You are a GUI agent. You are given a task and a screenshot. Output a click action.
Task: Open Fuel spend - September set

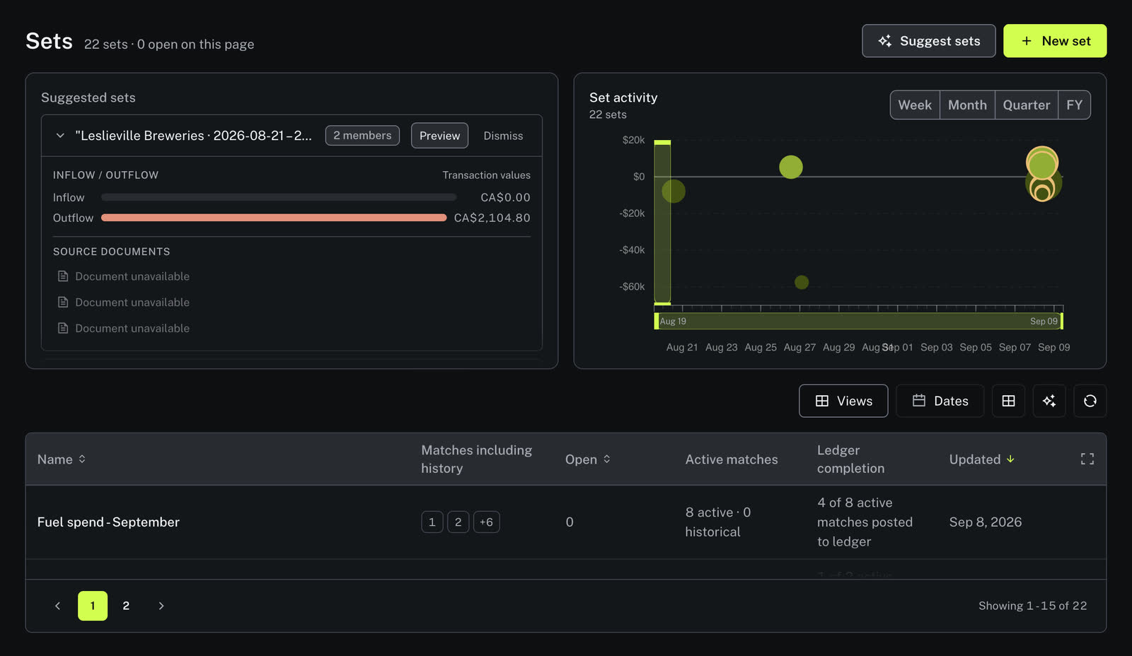[x=108, y=522]
